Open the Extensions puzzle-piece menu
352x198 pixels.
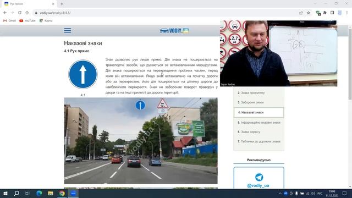pyautogui.click(x=325, y=13)
